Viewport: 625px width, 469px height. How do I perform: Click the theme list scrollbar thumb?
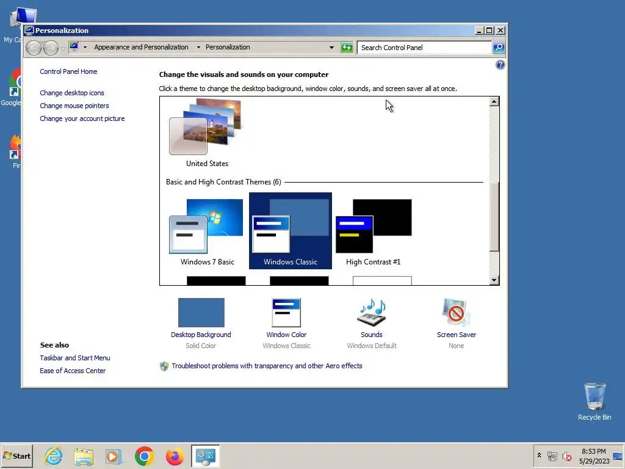tap(494, 217)
